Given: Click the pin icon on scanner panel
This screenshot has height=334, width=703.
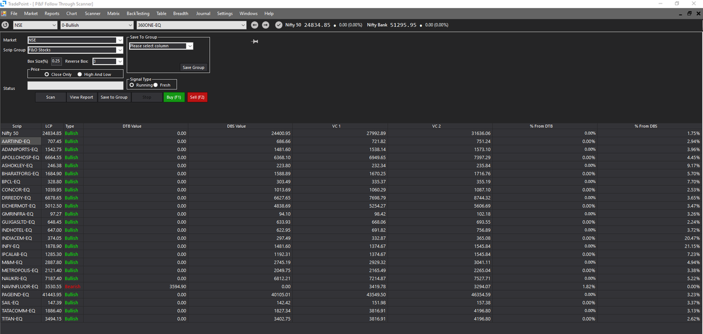Looking at the screenshot, I should 254,41.
